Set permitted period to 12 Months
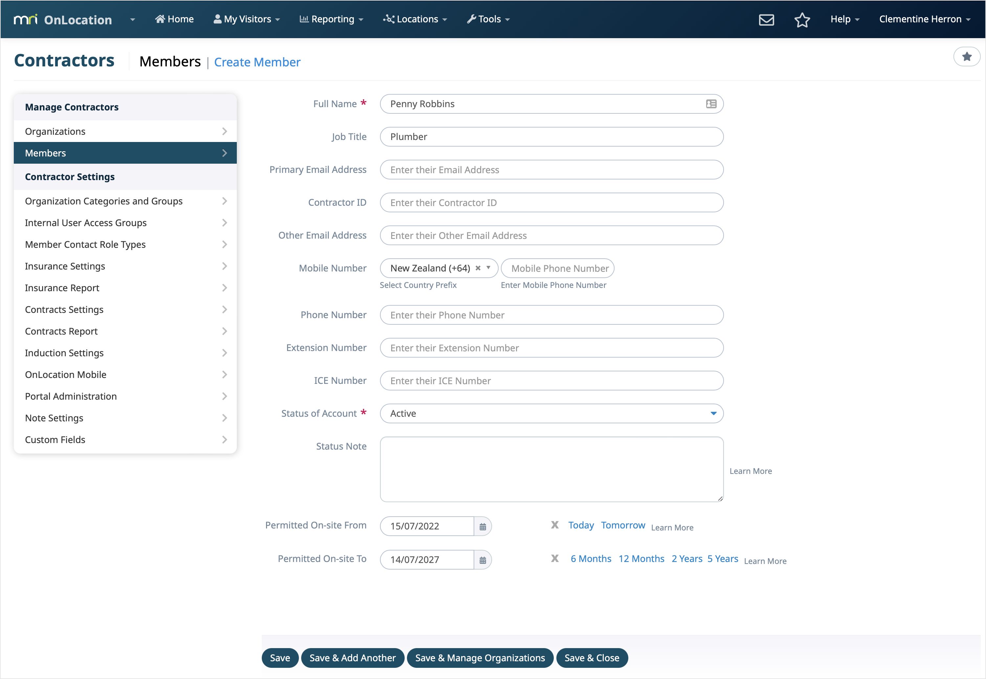 tap(641, 559)
